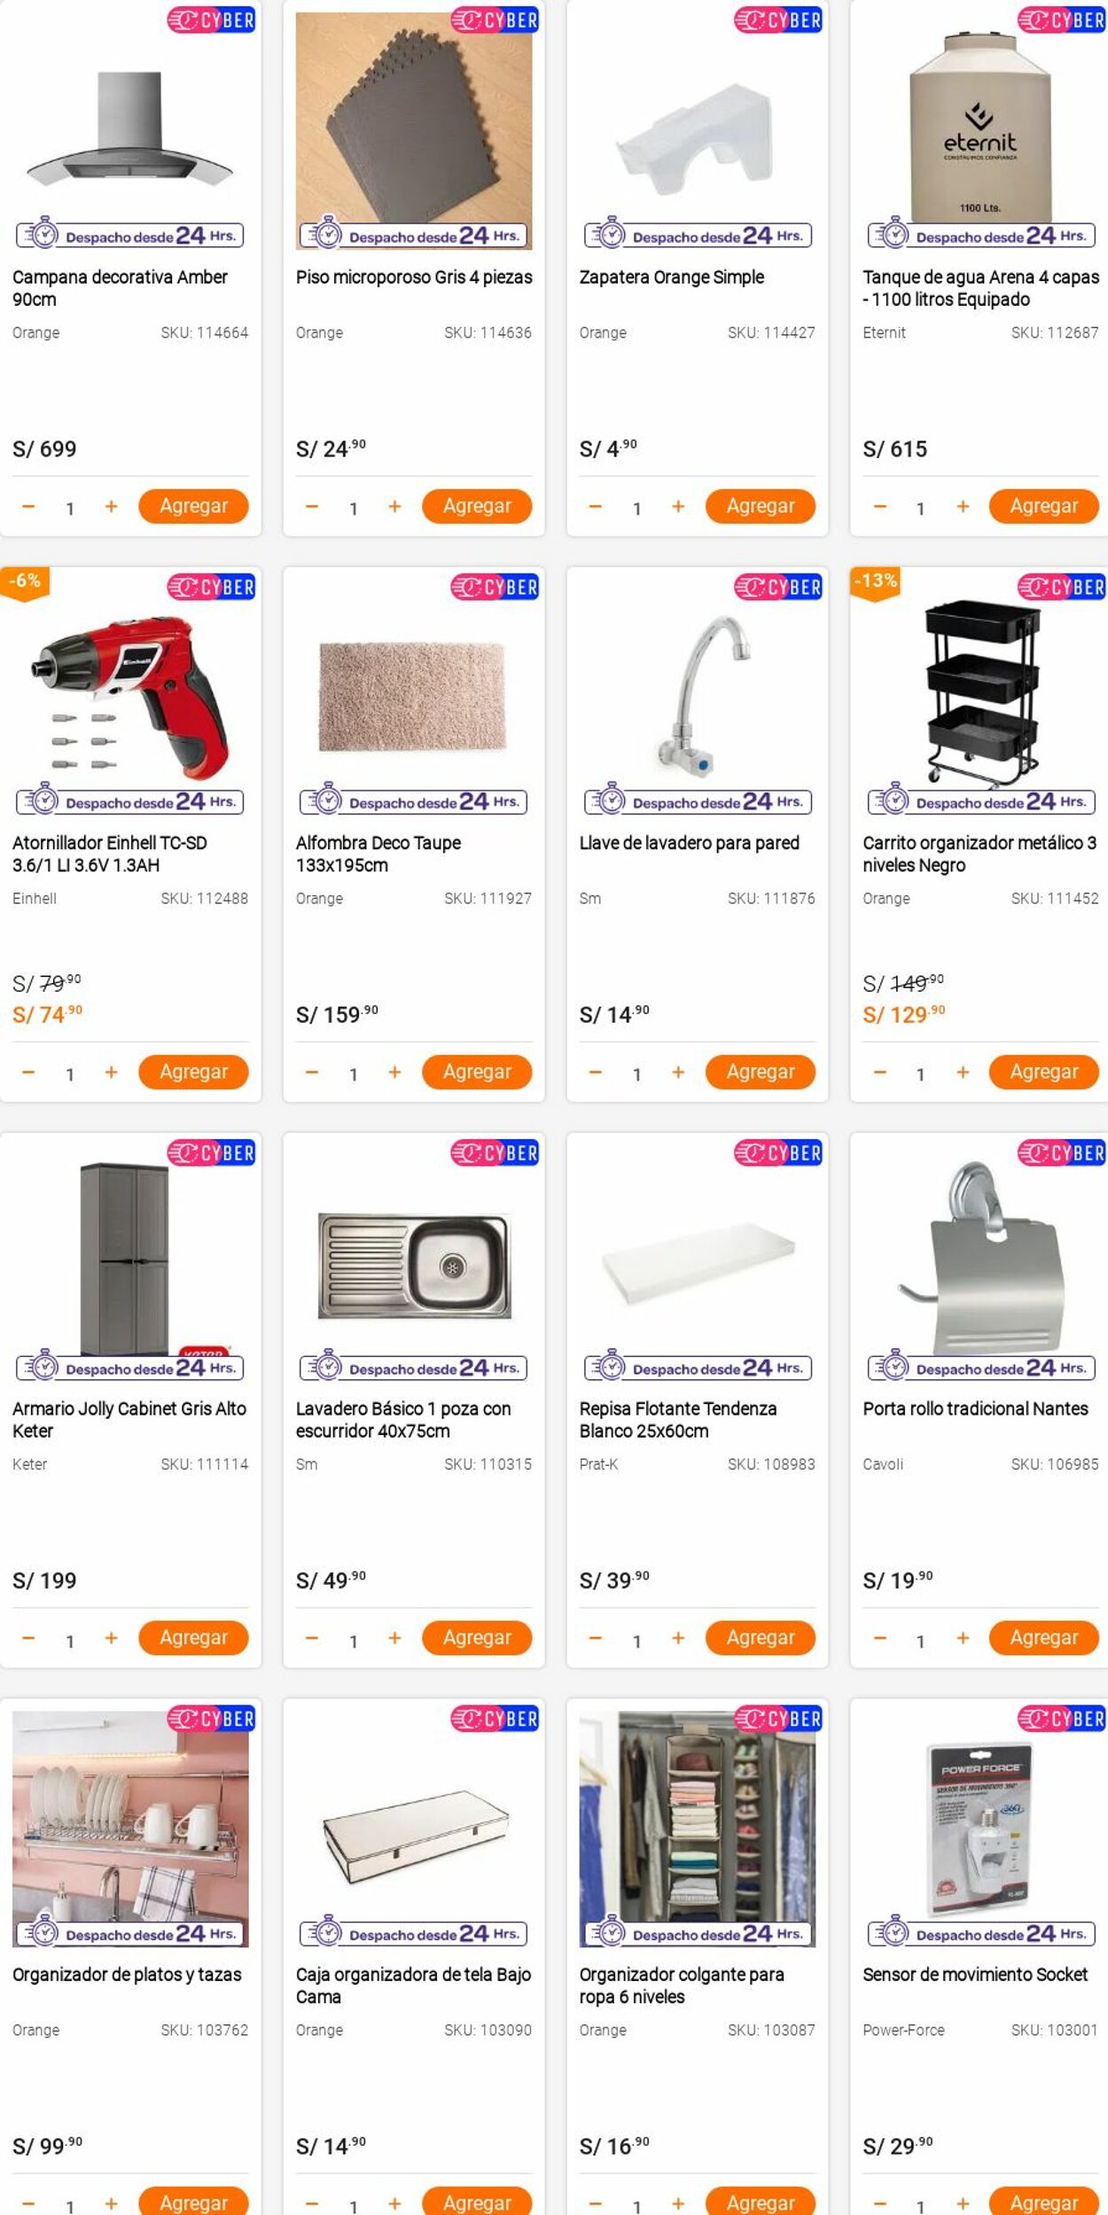The image size is (1108, 2215).
Task: Add Tanque de agua Arena to cart
Action: tap(1043, 506)
